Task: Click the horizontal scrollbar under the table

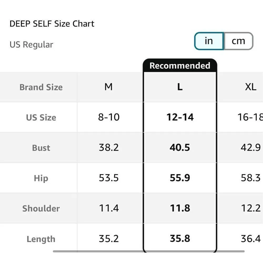Action: tap(149, 251)
